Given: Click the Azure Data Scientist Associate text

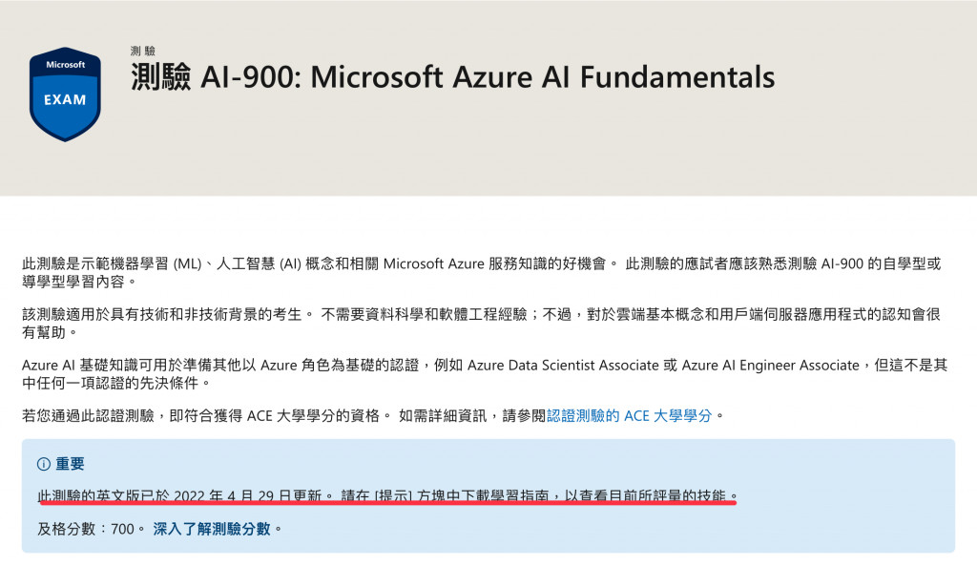Looking at the screenshot, I should [x=563, y=366].
